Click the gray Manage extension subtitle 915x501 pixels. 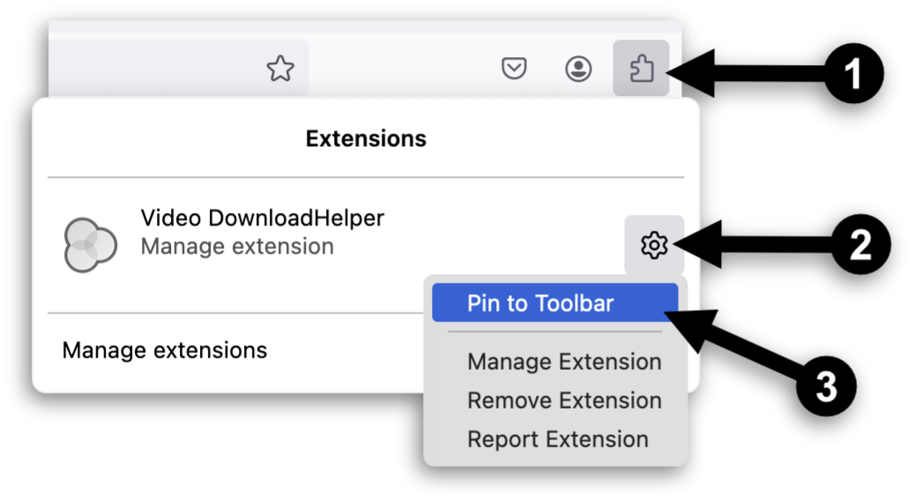coord(237,247)
